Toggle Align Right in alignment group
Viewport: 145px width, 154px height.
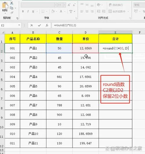click(x=92, y=11)
